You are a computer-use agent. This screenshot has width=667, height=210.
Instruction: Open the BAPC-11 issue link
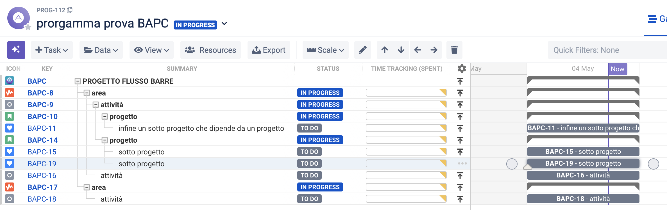tap(42, 128)
